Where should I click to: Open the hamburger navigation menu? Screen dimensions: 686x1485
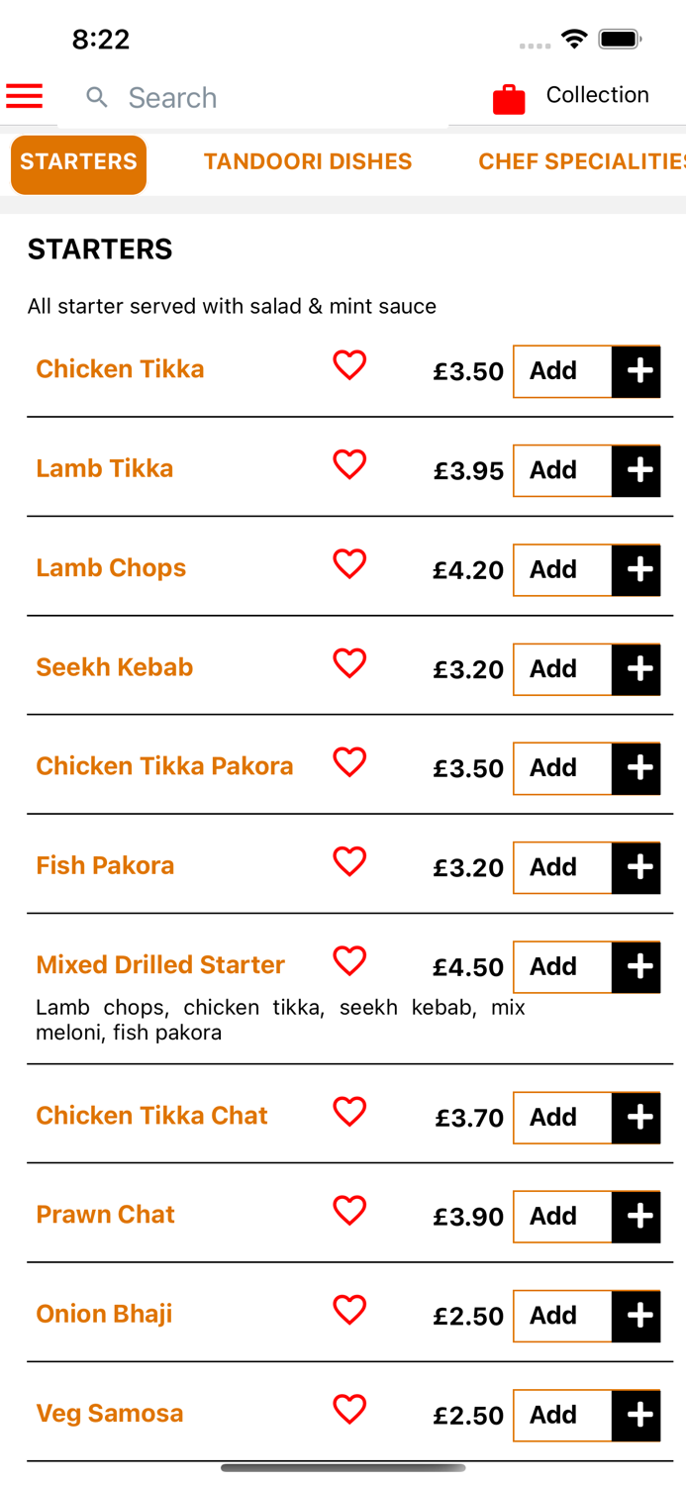24,96
